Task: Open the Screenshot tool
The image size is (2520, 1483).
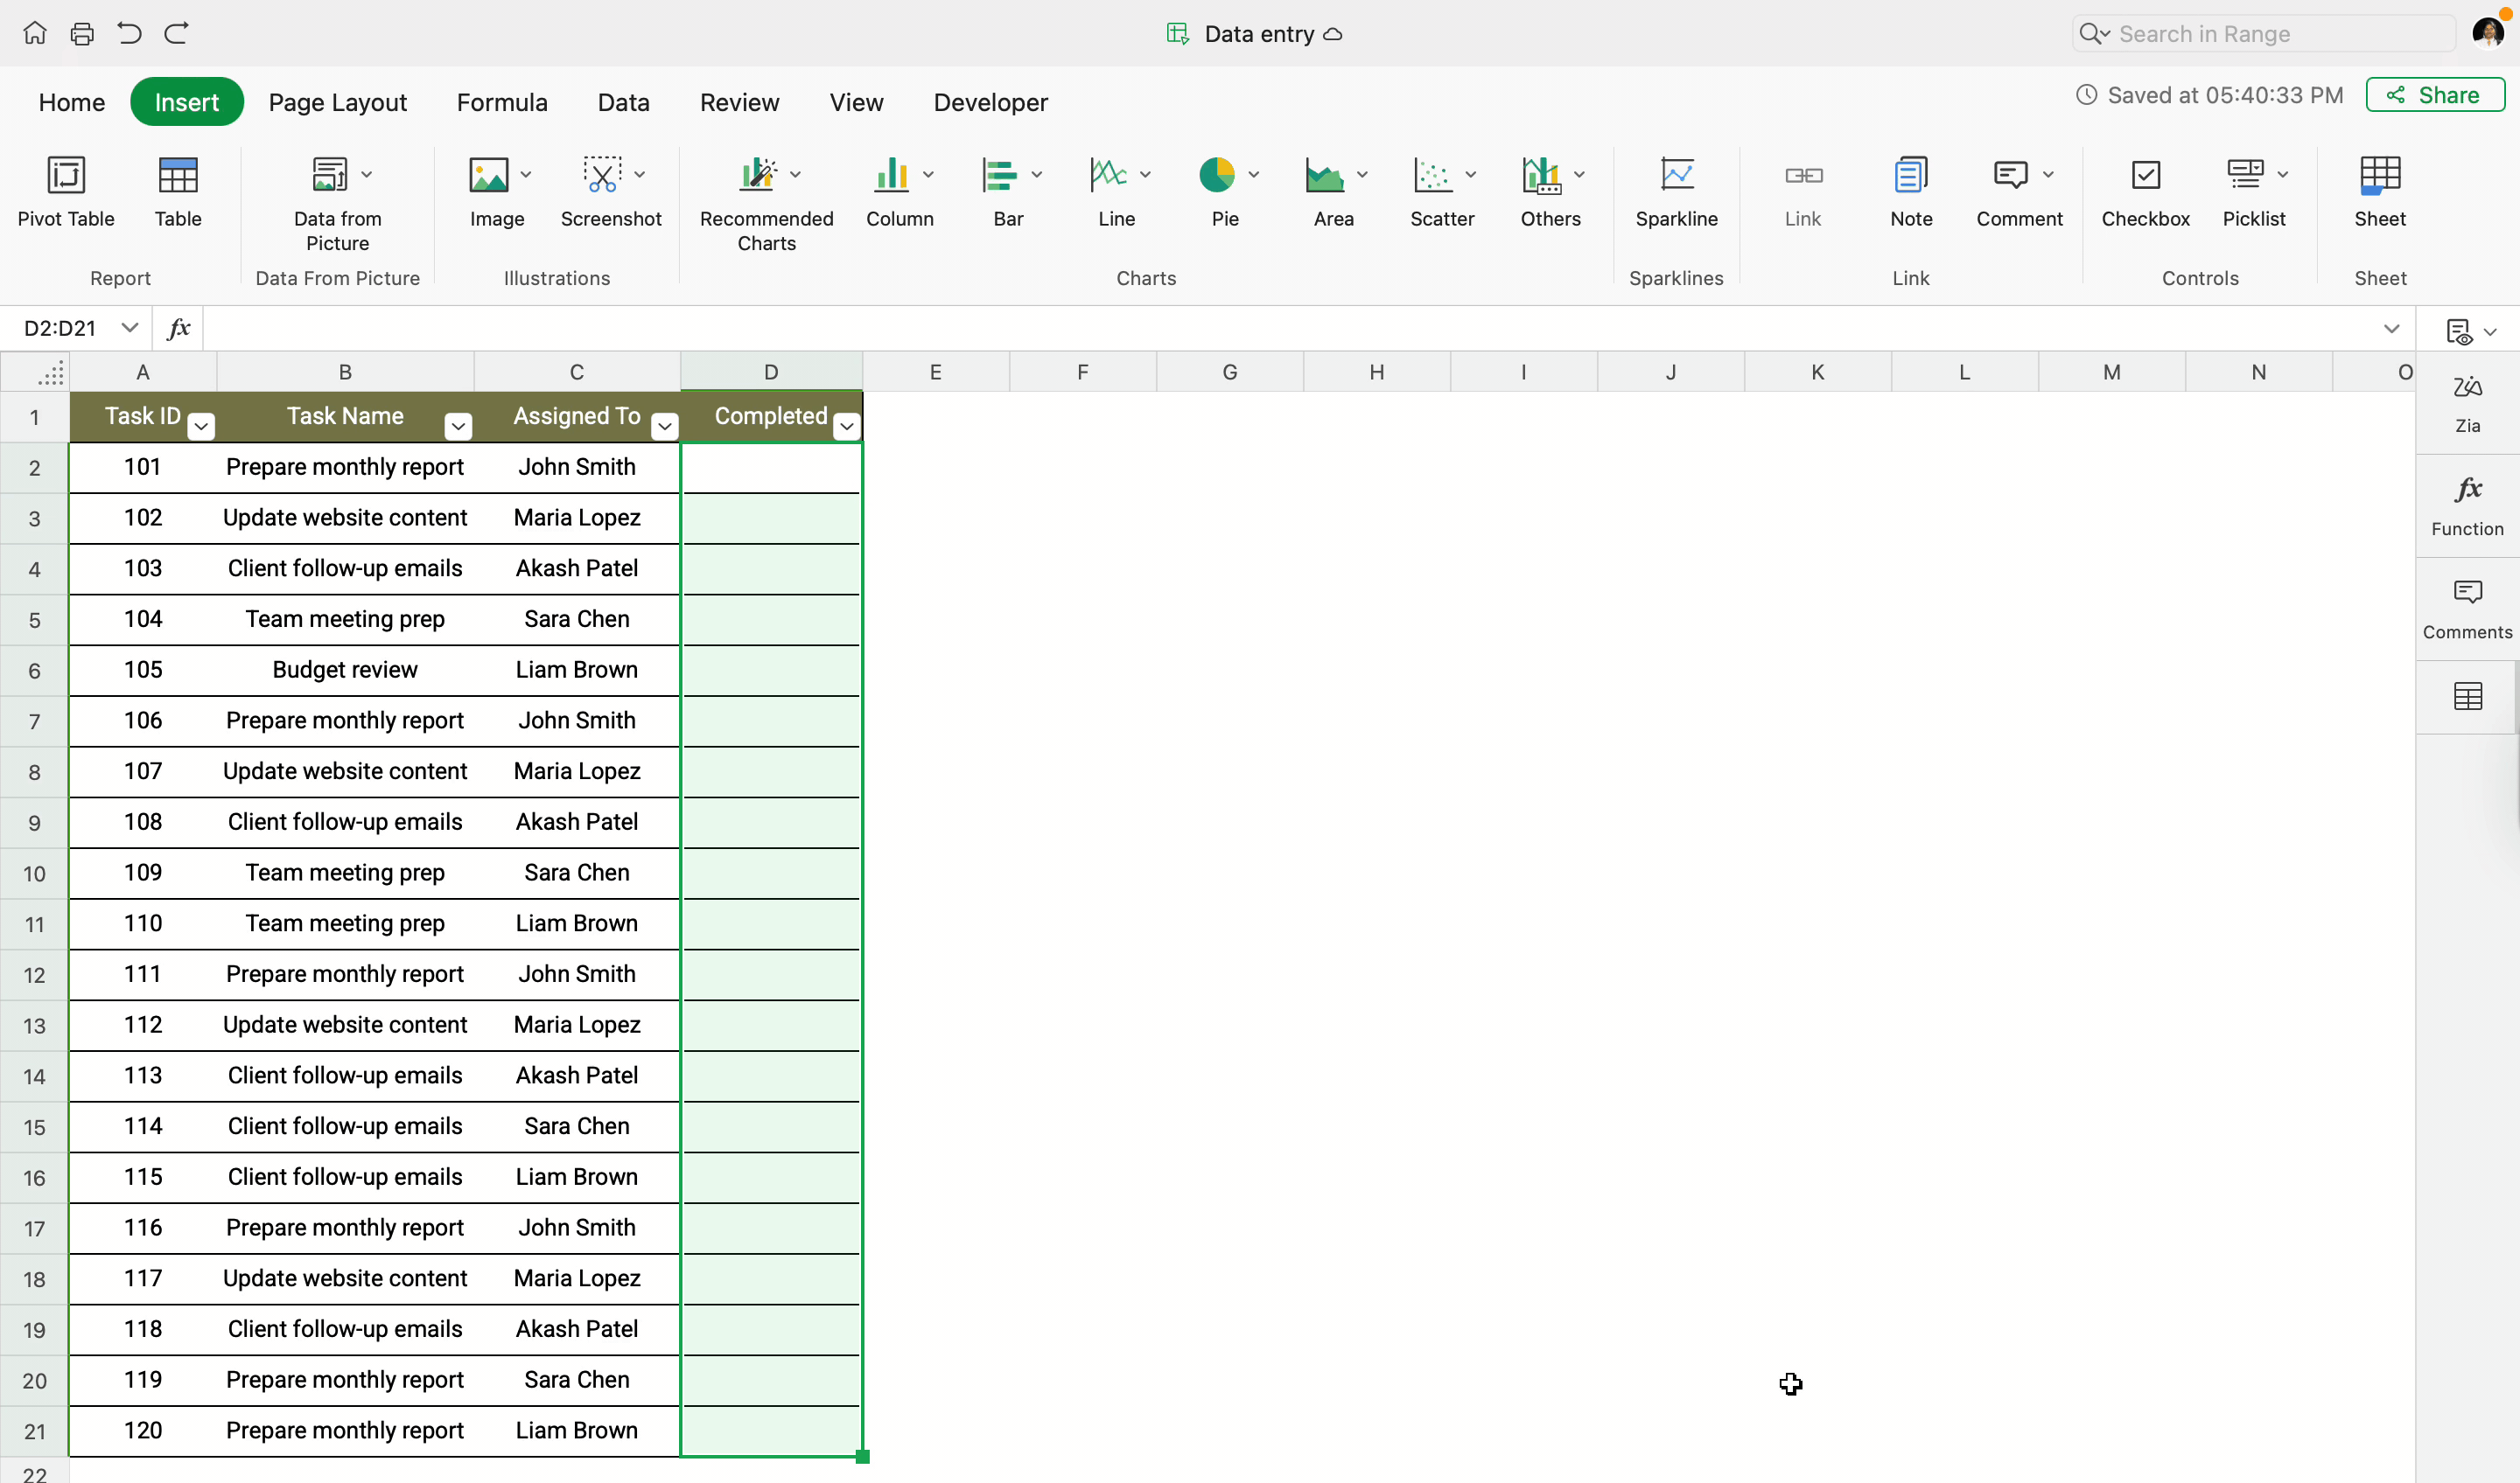Action: pos(602,175)
